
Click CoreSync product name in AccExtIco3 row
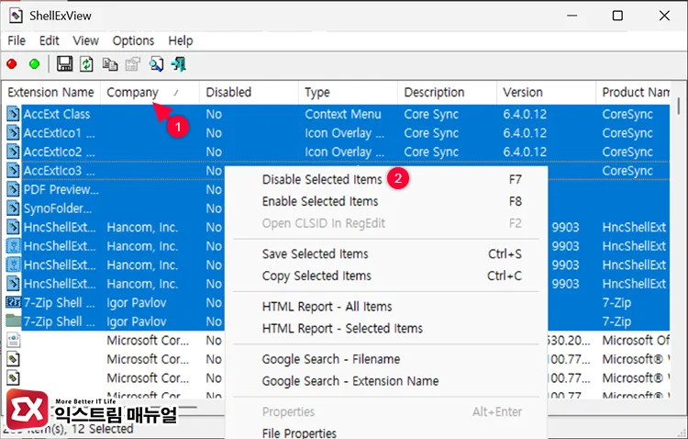click(627, 171)
